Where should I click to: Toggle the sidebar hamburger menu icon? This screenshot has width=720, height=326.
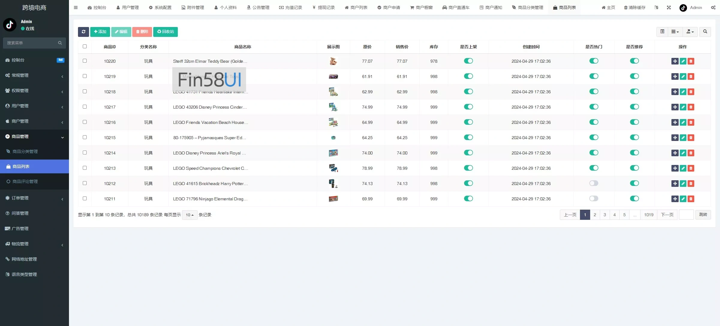point(76,7)
